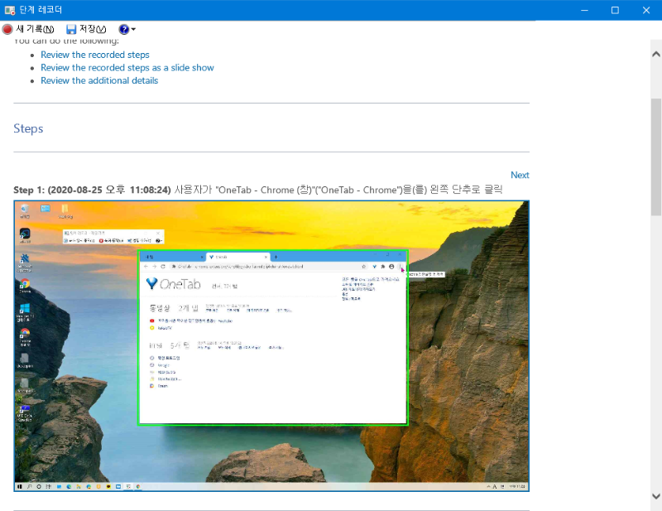The image size is (662, 511).
Task: Close the 단계 레코더 window
Action: (x=646, y=10)
